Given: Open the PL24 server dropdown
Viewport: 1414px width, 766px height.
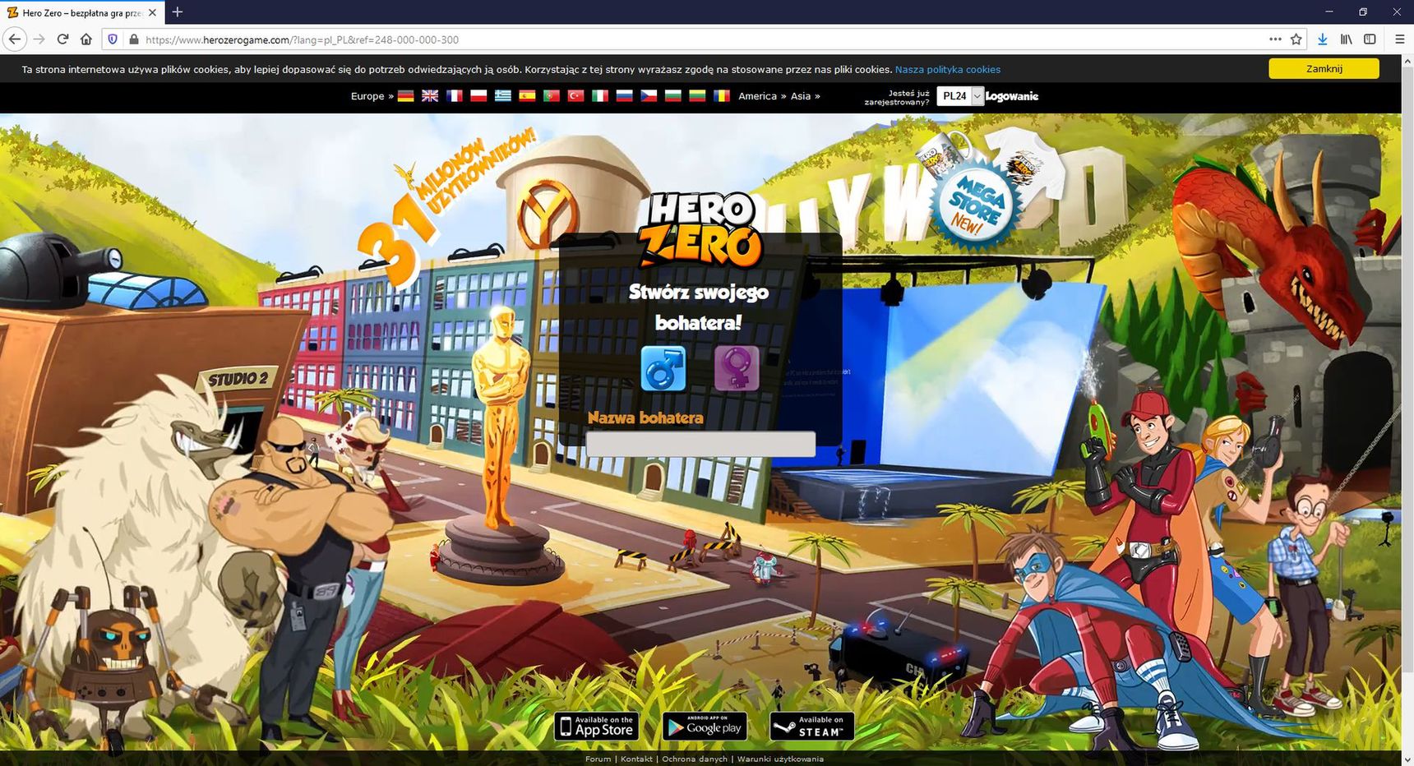Looking at the screenshot, I should (960, 96).
